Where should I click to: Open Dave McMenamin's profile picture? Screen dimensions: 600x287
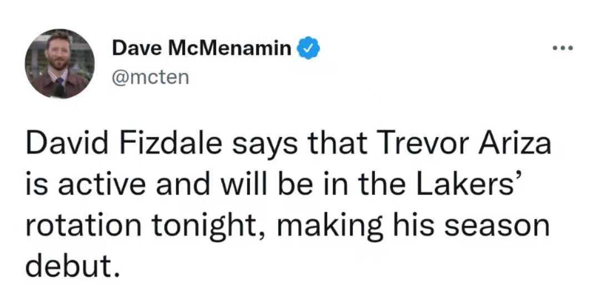[59, 63]
